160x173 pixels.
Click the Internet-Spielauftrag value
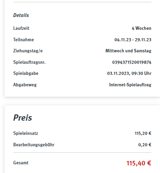click(x=130, y=85)
